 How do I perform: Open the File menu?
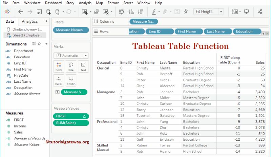(5, 3)
